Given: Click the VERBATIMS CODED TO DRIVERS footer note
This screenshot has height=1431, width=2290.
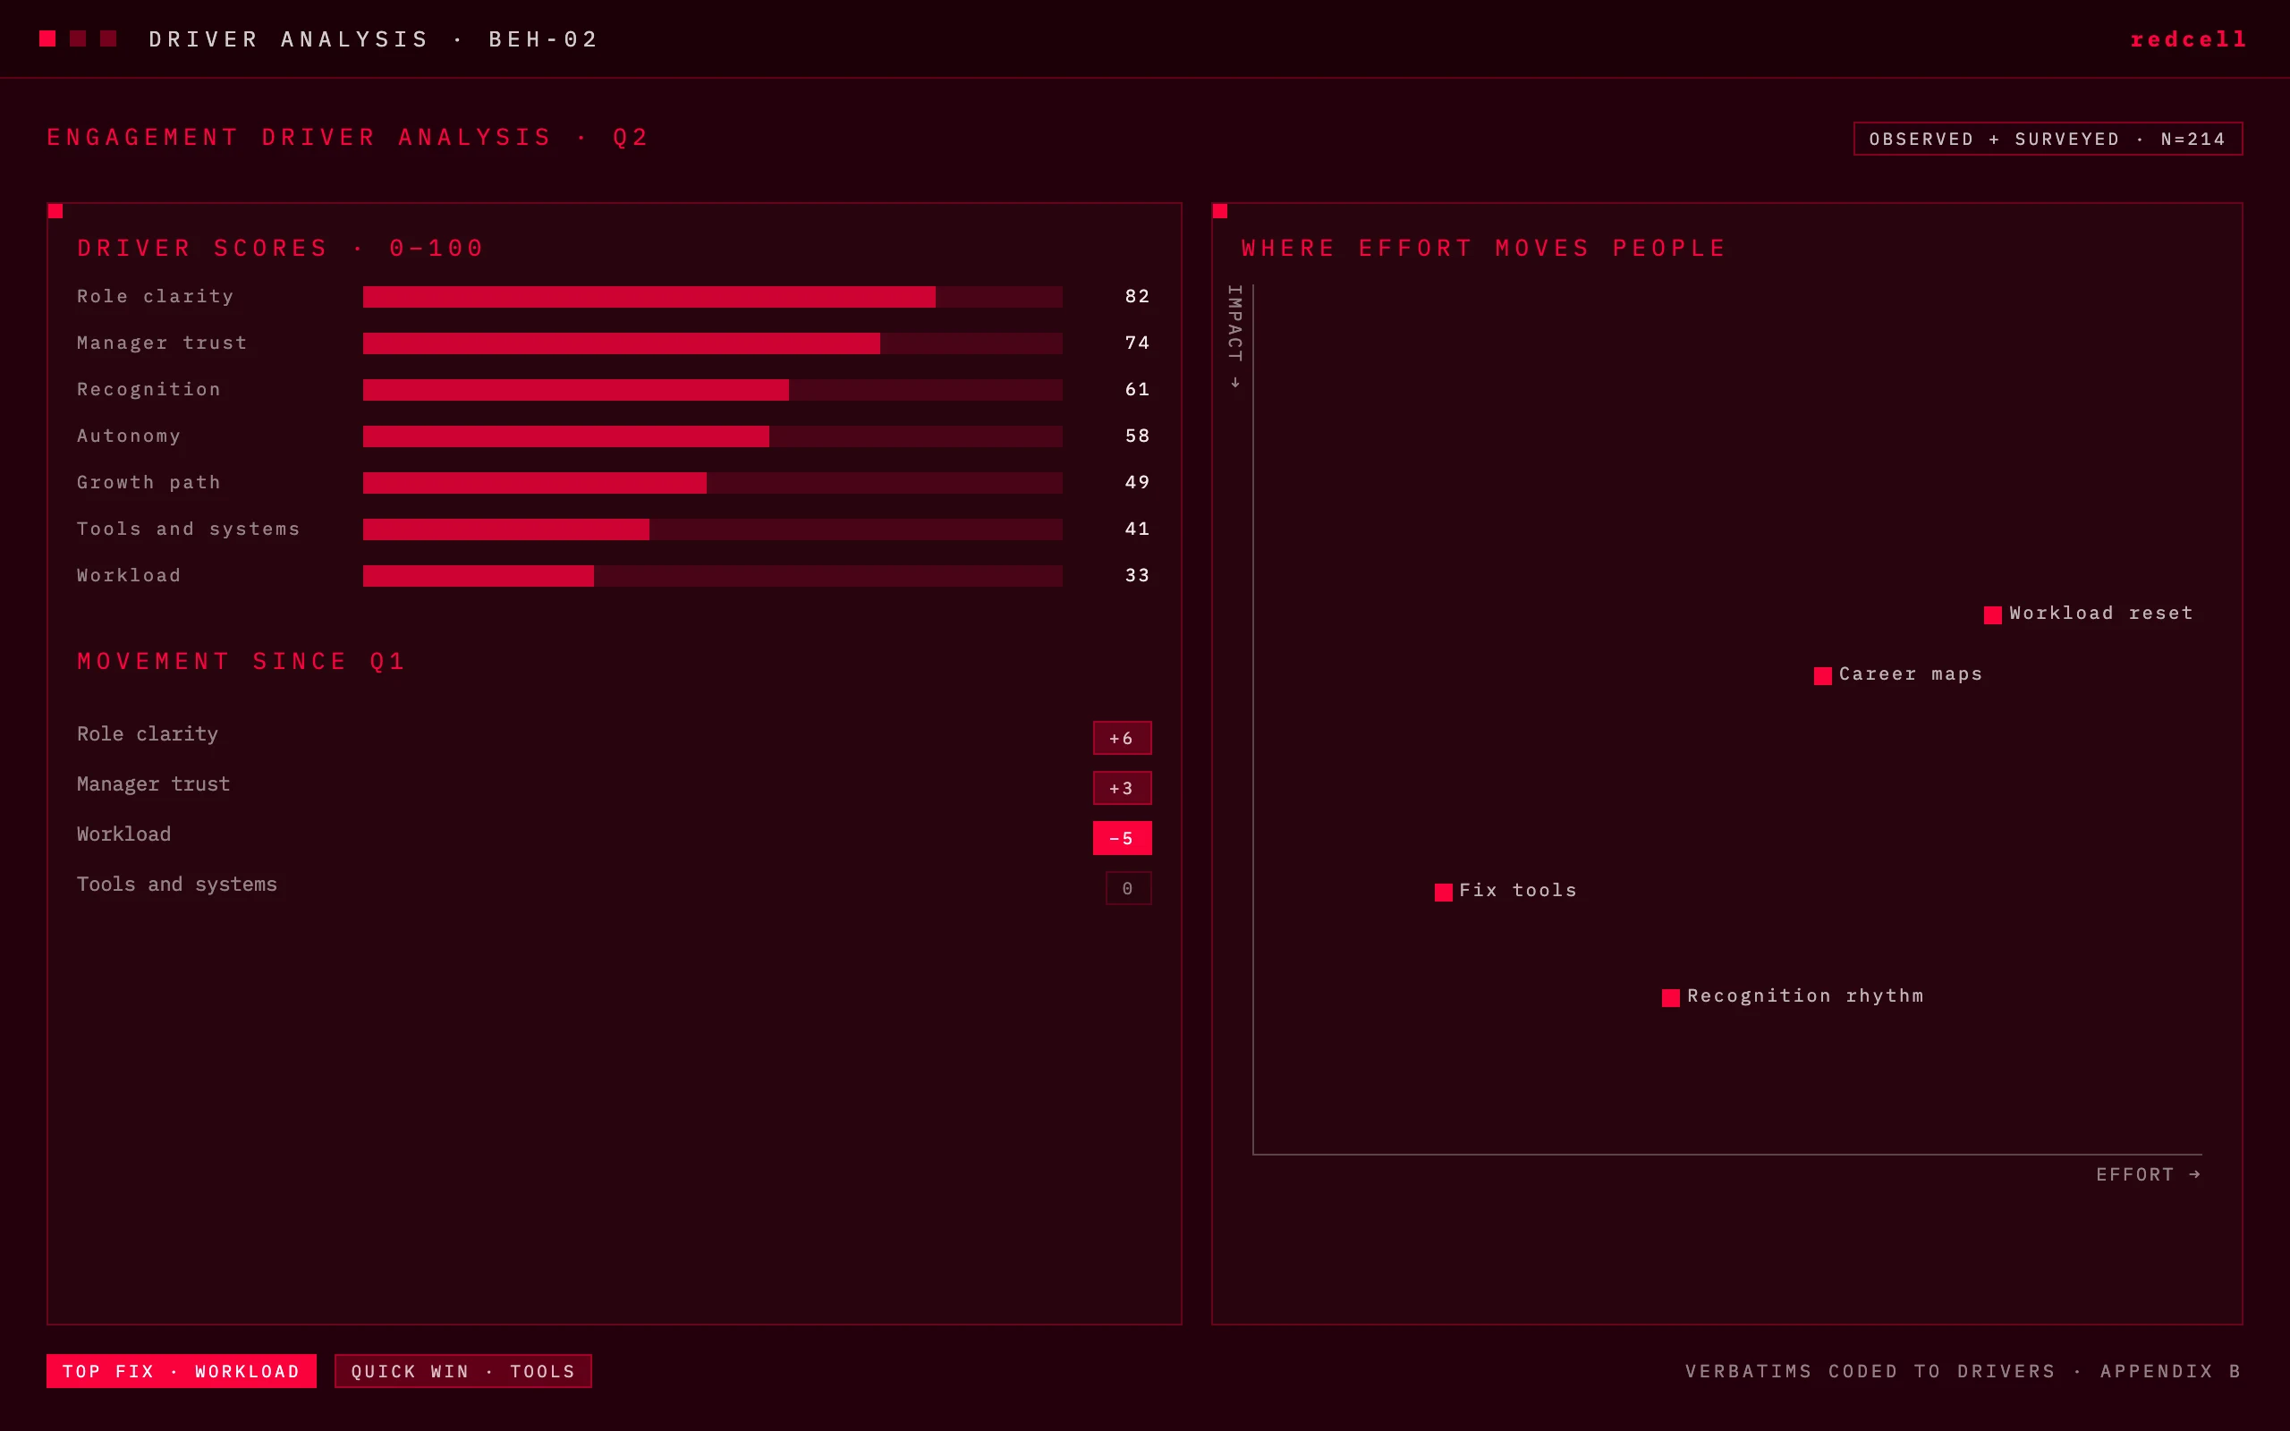Looking at the screenshot, I should [x=1963, y=1371].
